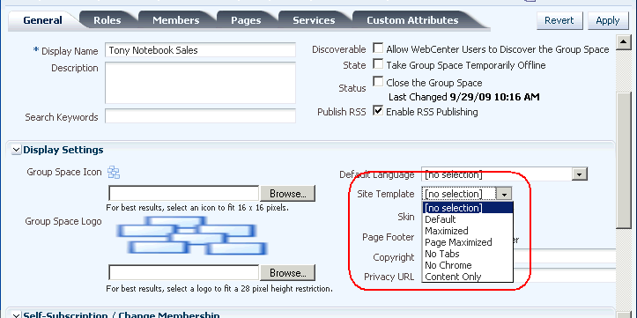Image resolution: width=637 pixels, height=318 pixels.
Task: Choose [no selection] in Site Template list
Action: tap(468, 208)
